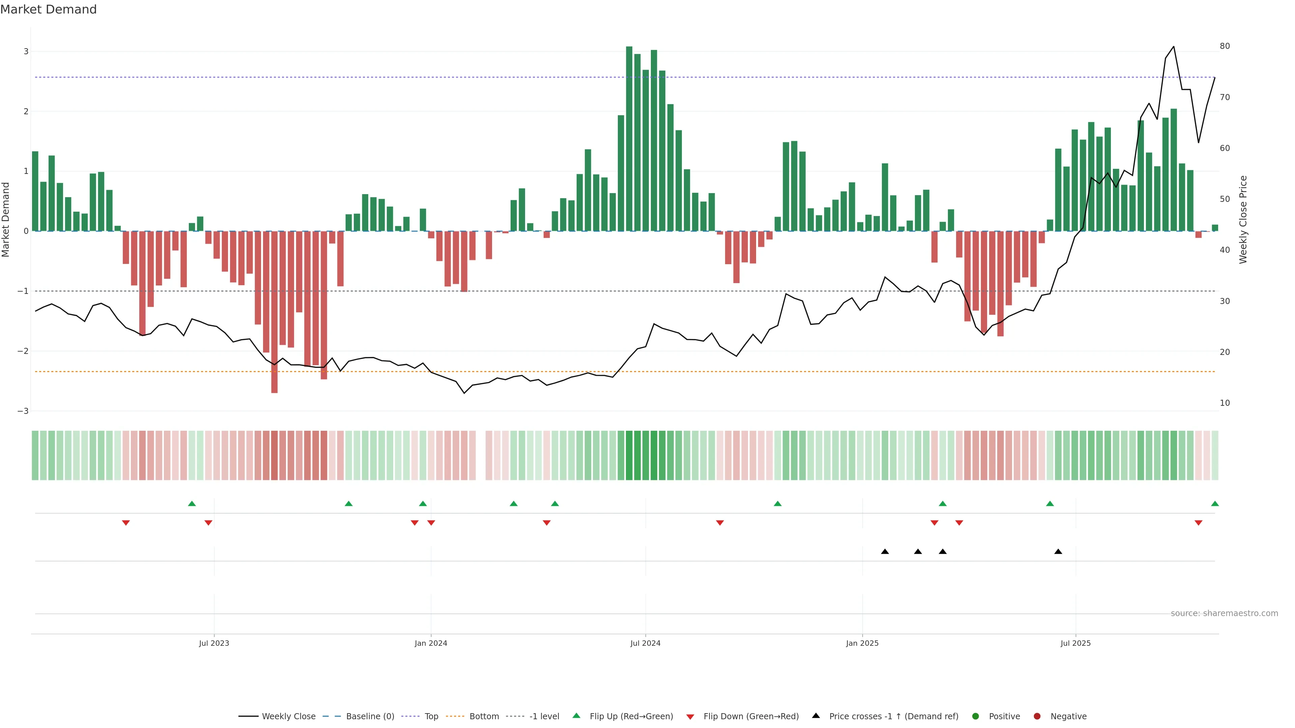
Task: Click the darkest green heatmap cell
Action: [629, 455]
